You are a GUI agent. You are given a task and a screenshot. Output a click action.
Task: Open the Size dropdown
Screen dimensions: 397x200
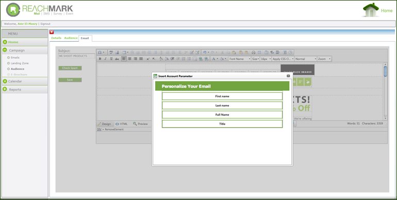[x=255, y=59]
